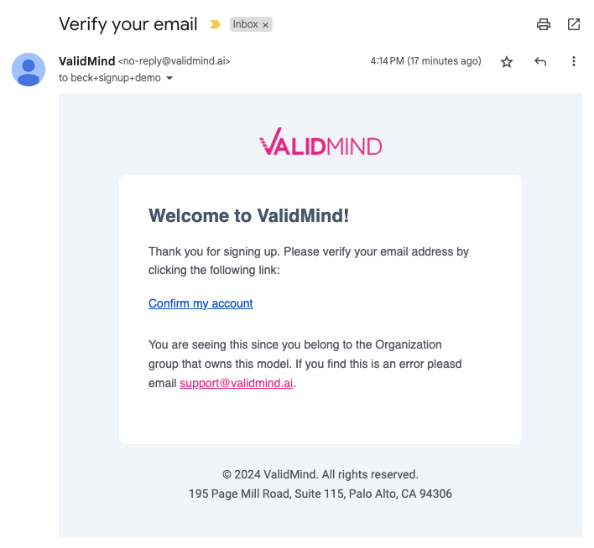The height and width of the screenshot is (548, 594).
Task: Click the no-reply@validmind.ai sender address
Action: pos(174,61)
